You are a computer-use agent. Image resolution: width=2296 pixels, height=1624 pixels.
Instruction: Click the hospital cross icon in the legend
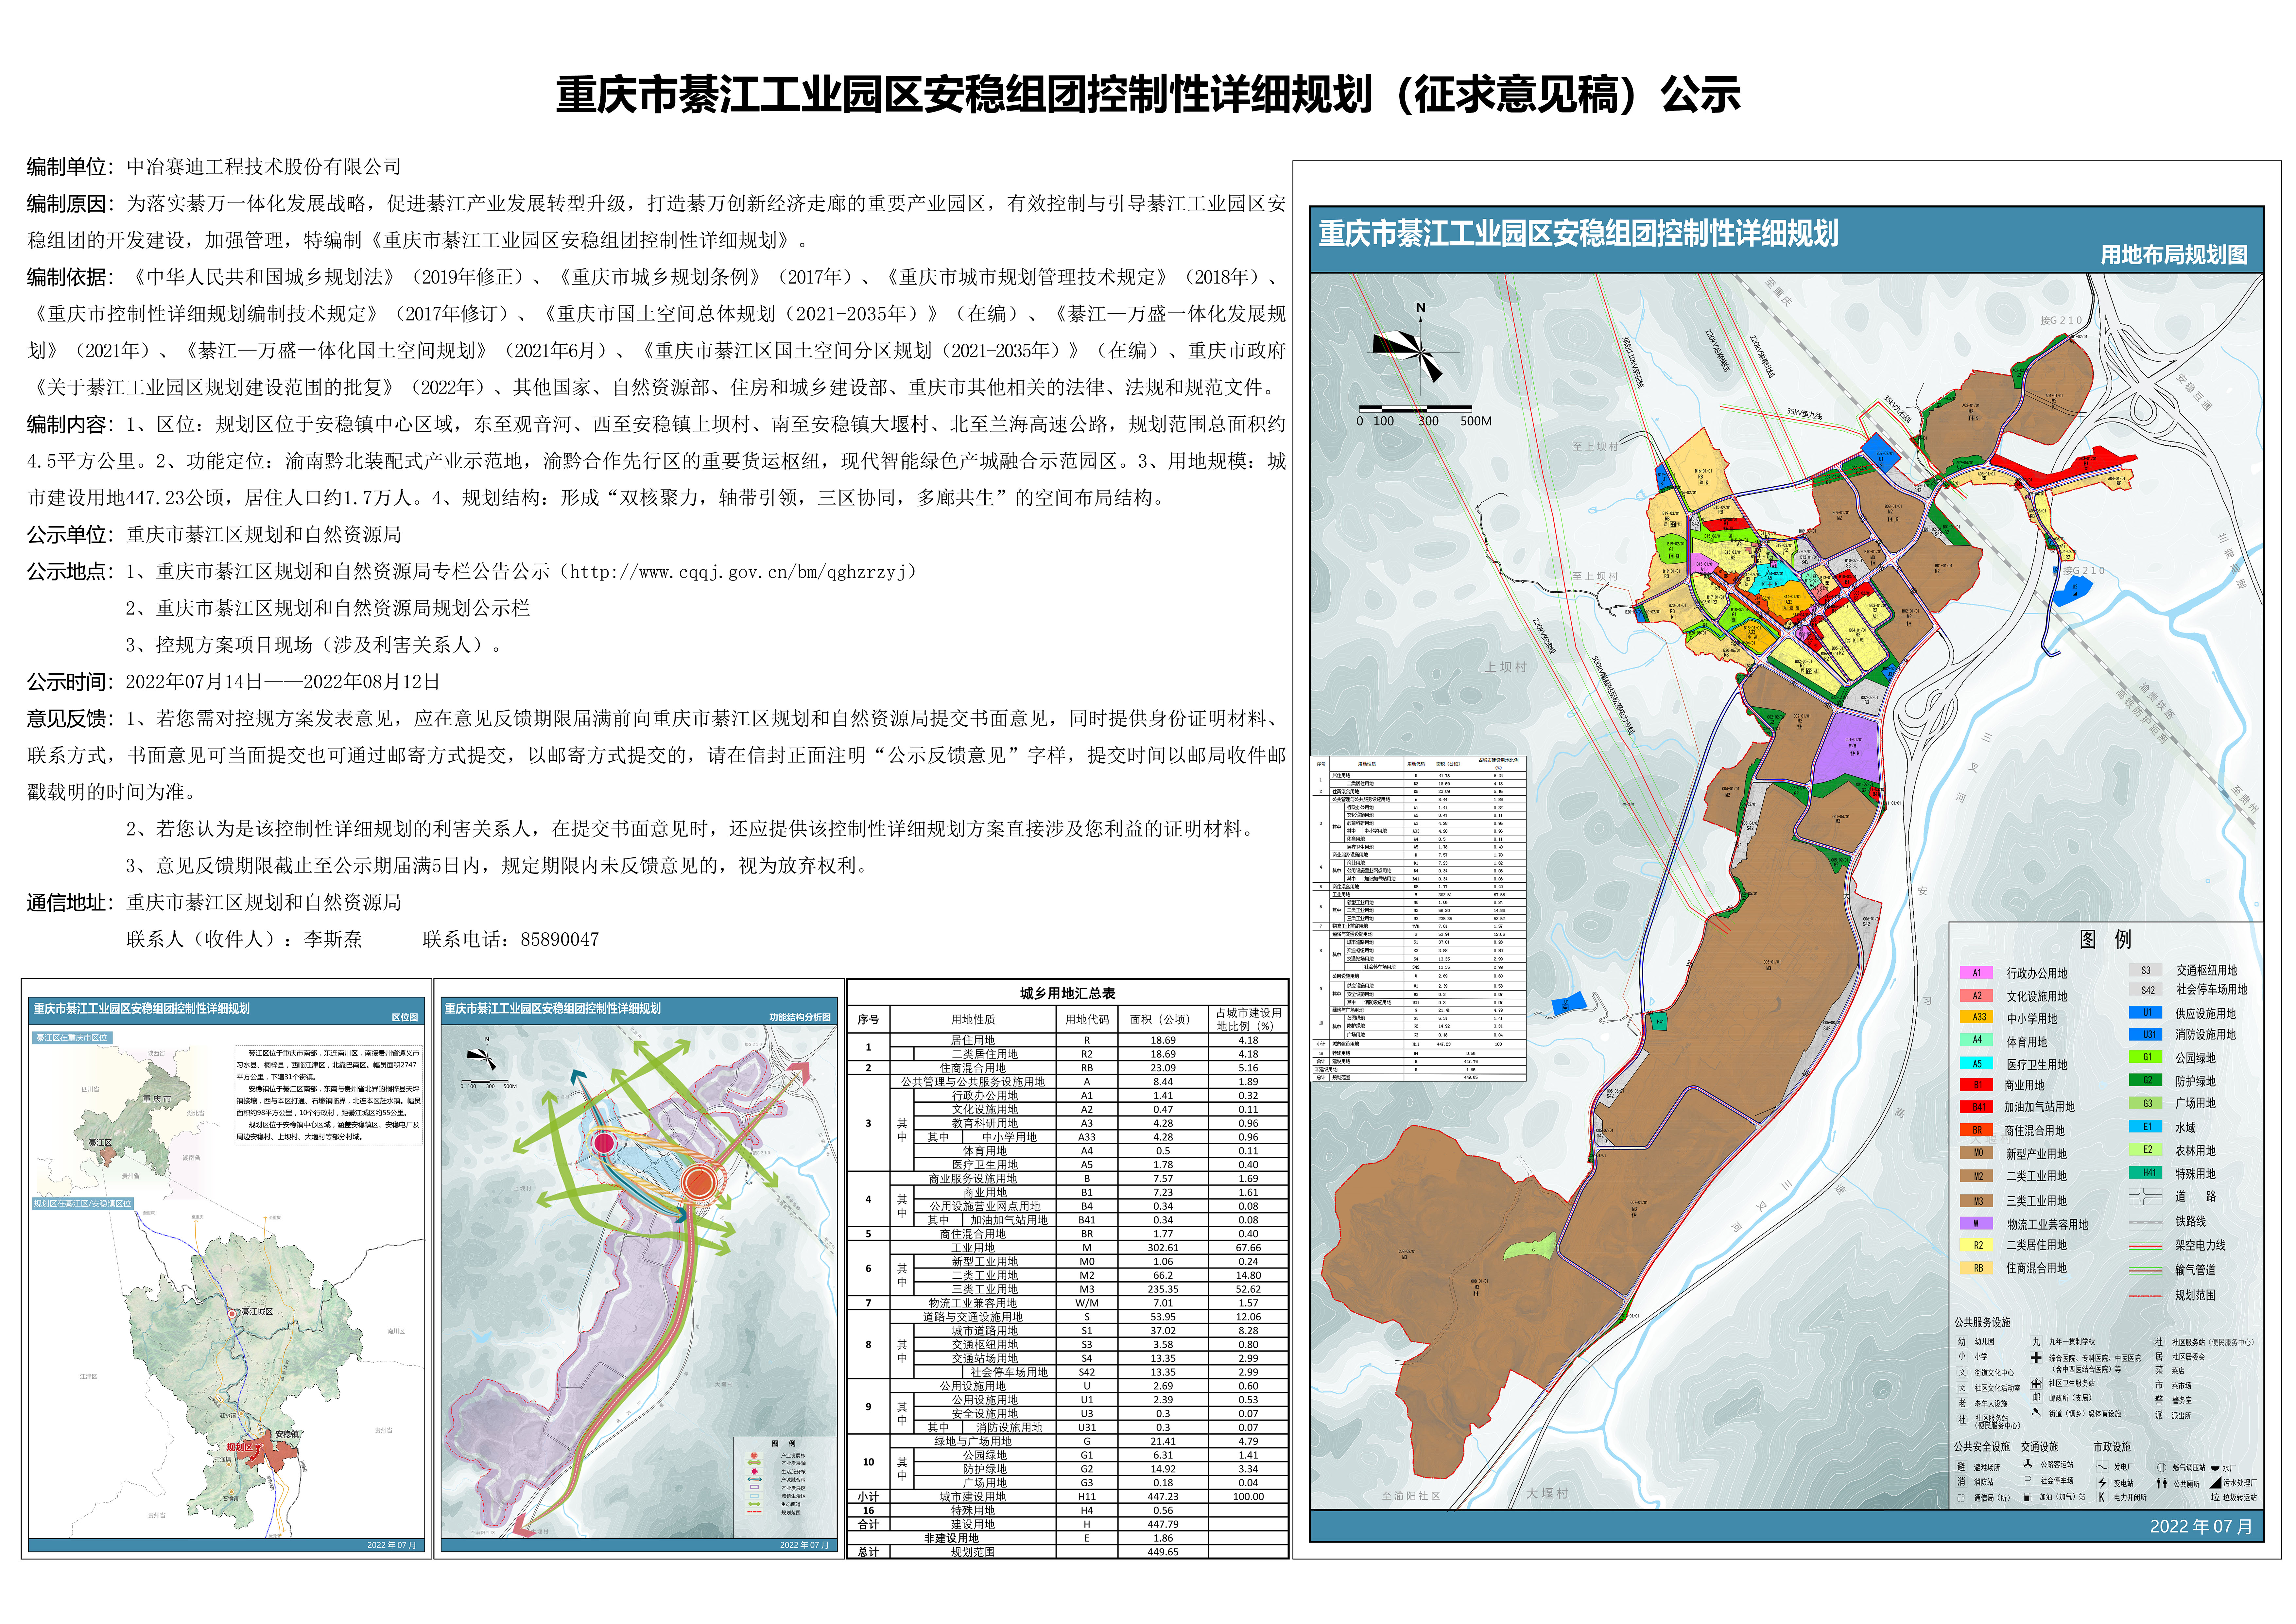[x=2036, y=1358]
